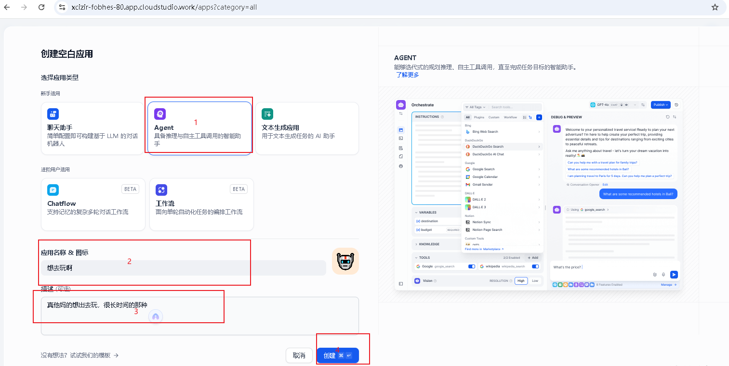The height and width of the screenshot is (366, 729).
Task: Expand the All Tags dropdown in preview
Action: (x=475, y=107)
